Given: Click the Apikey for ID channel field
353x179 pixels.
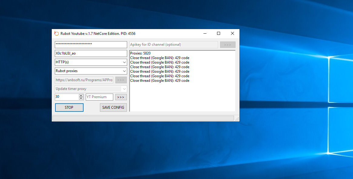Looking at the screenshot, I should (x=173, y=45).
